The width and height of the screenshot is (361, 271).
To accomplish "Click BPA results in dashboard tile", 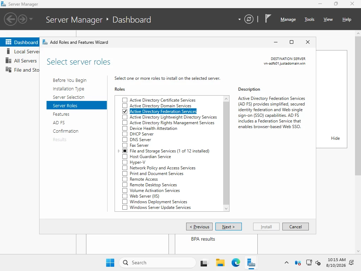I will coord(203,239).
